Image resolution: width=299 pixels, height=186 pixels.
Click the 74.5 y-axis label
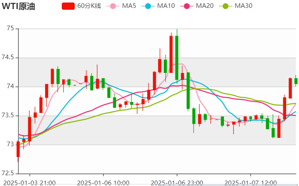(8, 58)
